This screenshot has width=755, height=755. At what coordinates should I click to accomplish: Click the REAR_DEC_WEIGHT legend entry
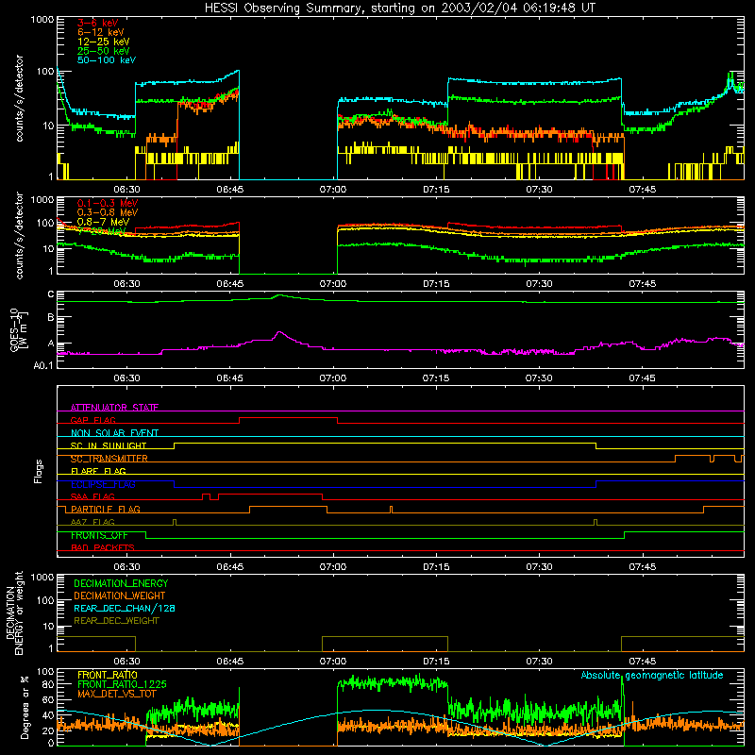tap(116, 621)
